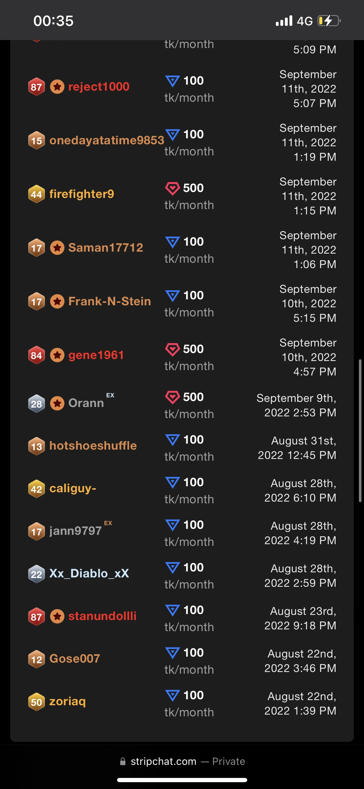Open caliguy- user profile

73,488
